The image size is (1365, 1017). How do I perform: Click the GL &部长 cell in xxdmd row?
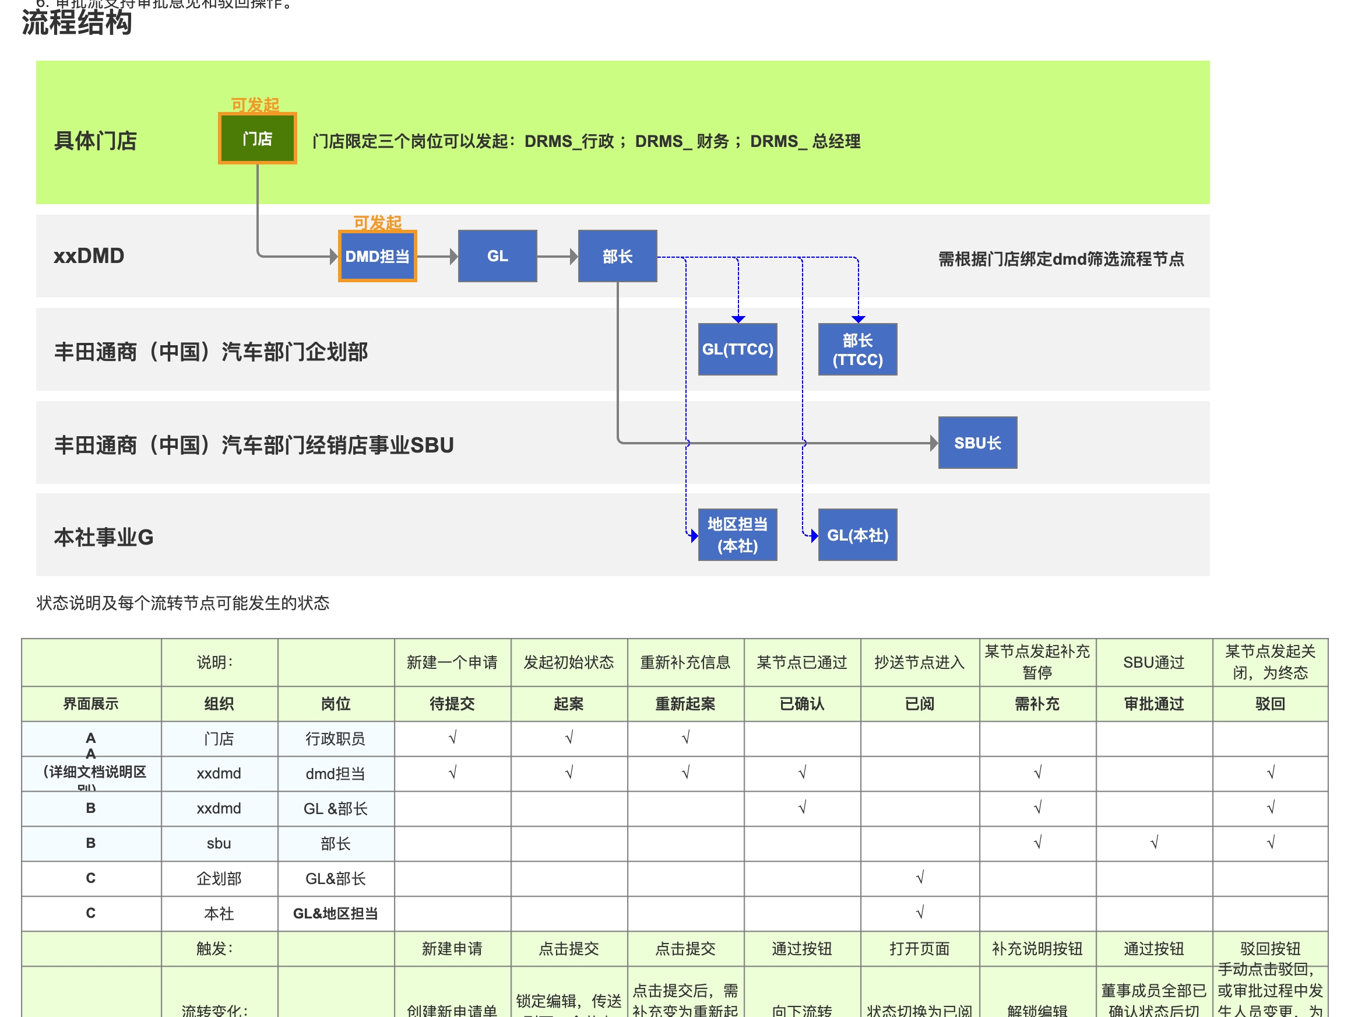[x=335, y=809]
